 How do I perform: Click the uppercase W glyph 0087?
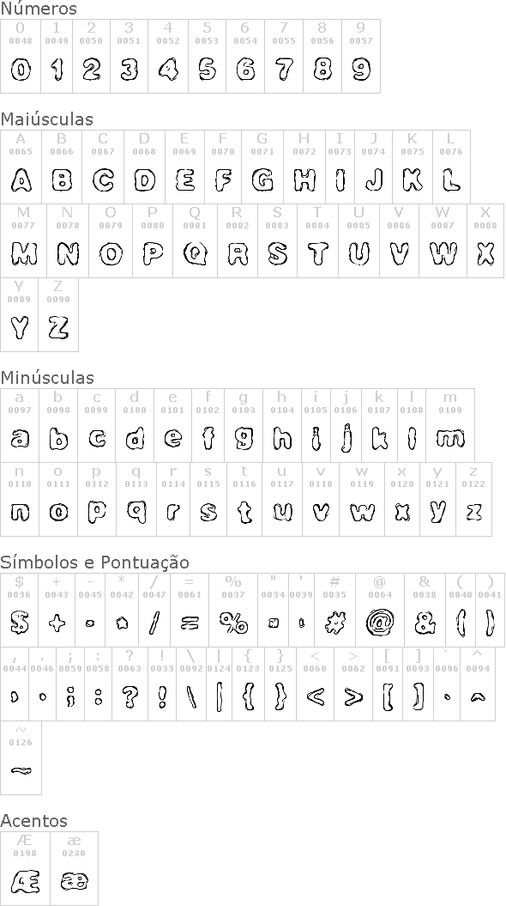(443, 241)
